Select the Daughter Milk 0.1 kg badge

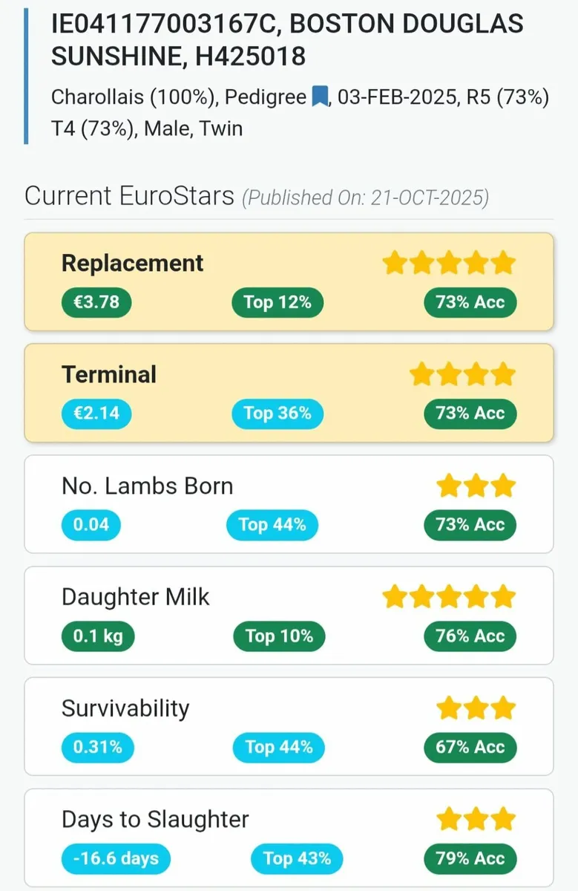point(98,636)
